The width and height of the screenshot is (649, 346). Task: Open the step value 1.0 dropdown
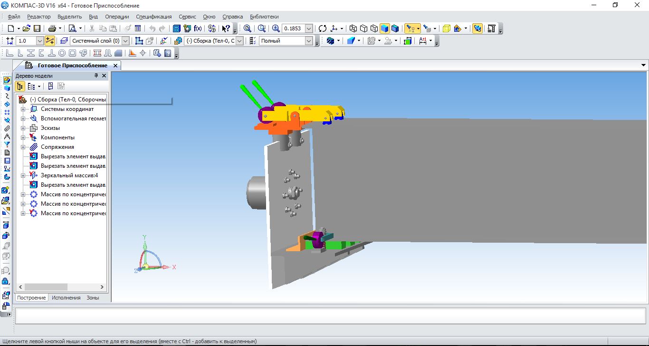coord(40,41)
